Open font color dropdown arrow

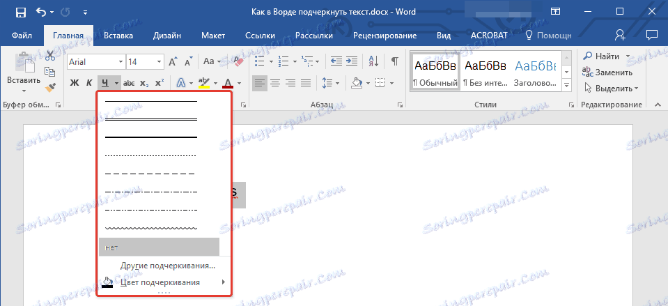[240, 83]
